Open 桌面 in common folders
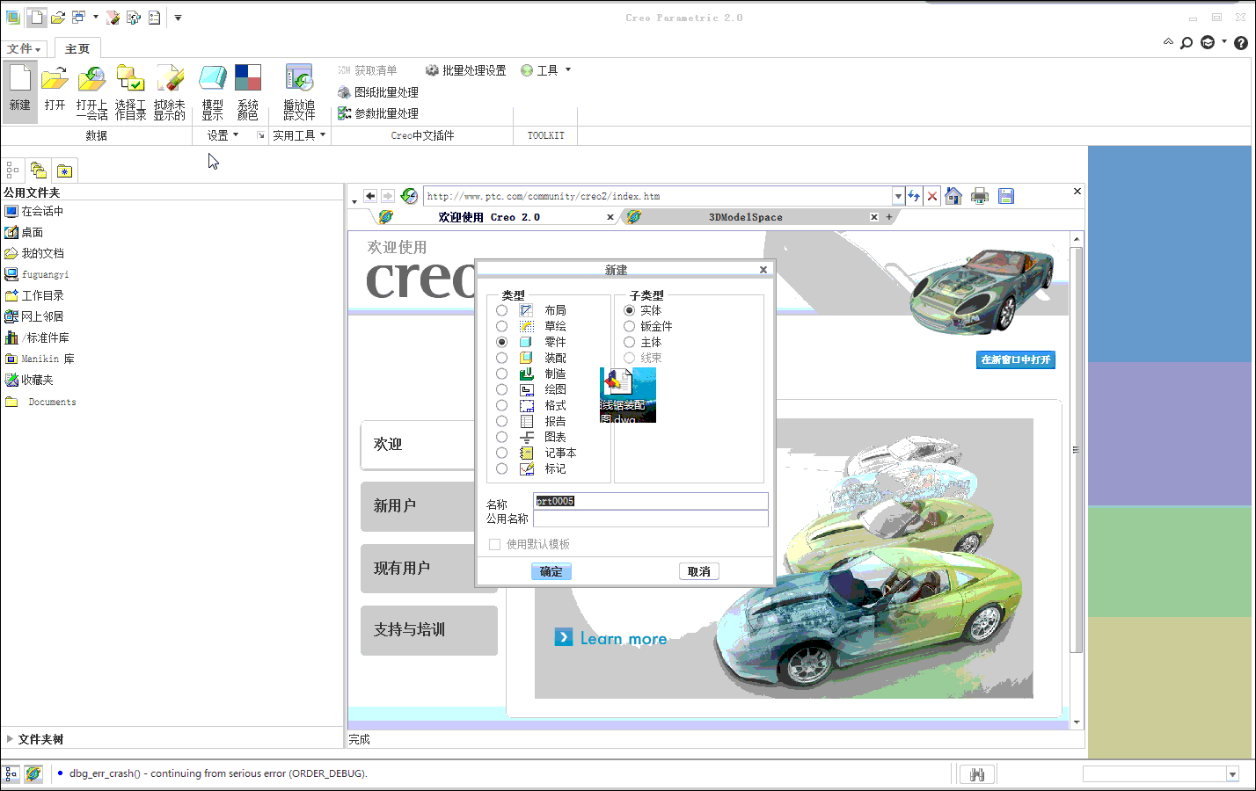 coord(24,232)
